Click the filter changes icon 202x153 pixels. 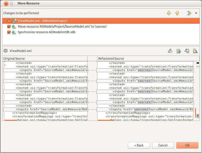(x=189, y=13)
